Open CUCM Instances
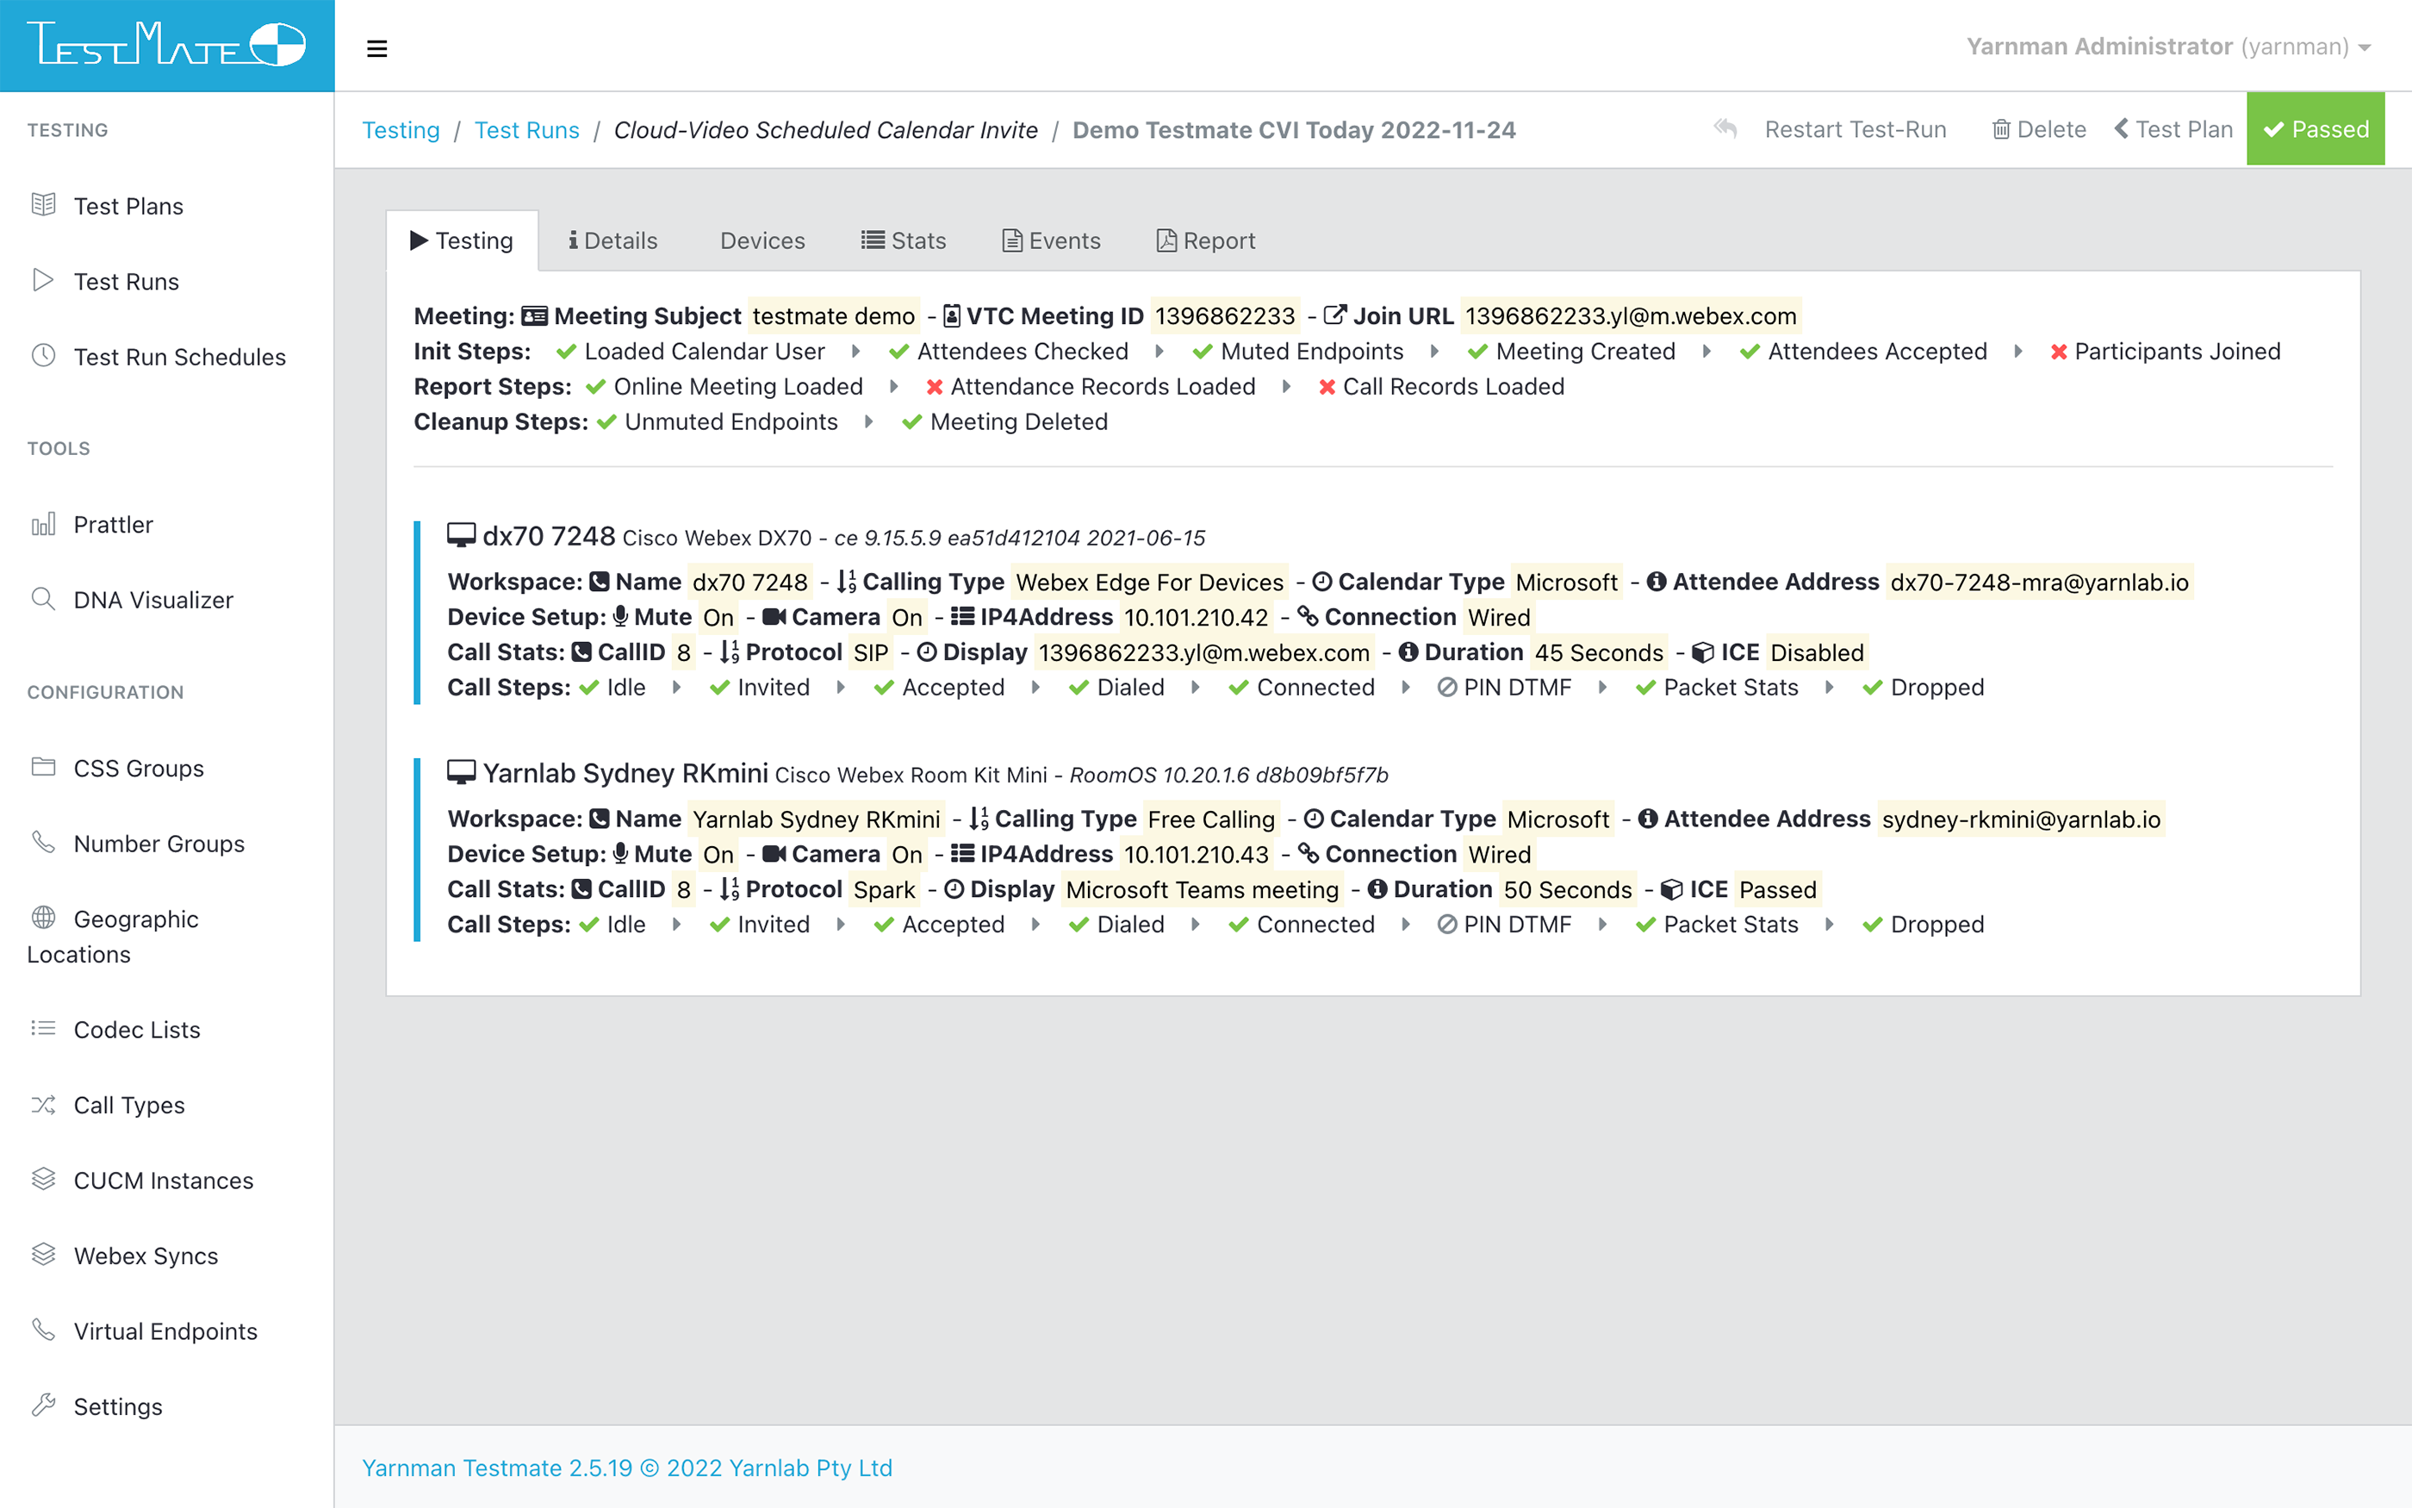Image resolution: width=2412 pixels, height=1508 pixels. tap(163, 1180)
